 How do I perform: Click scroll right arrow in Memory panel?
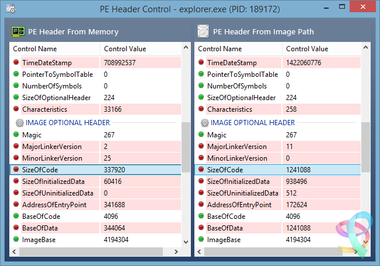(x=176, y=252)
